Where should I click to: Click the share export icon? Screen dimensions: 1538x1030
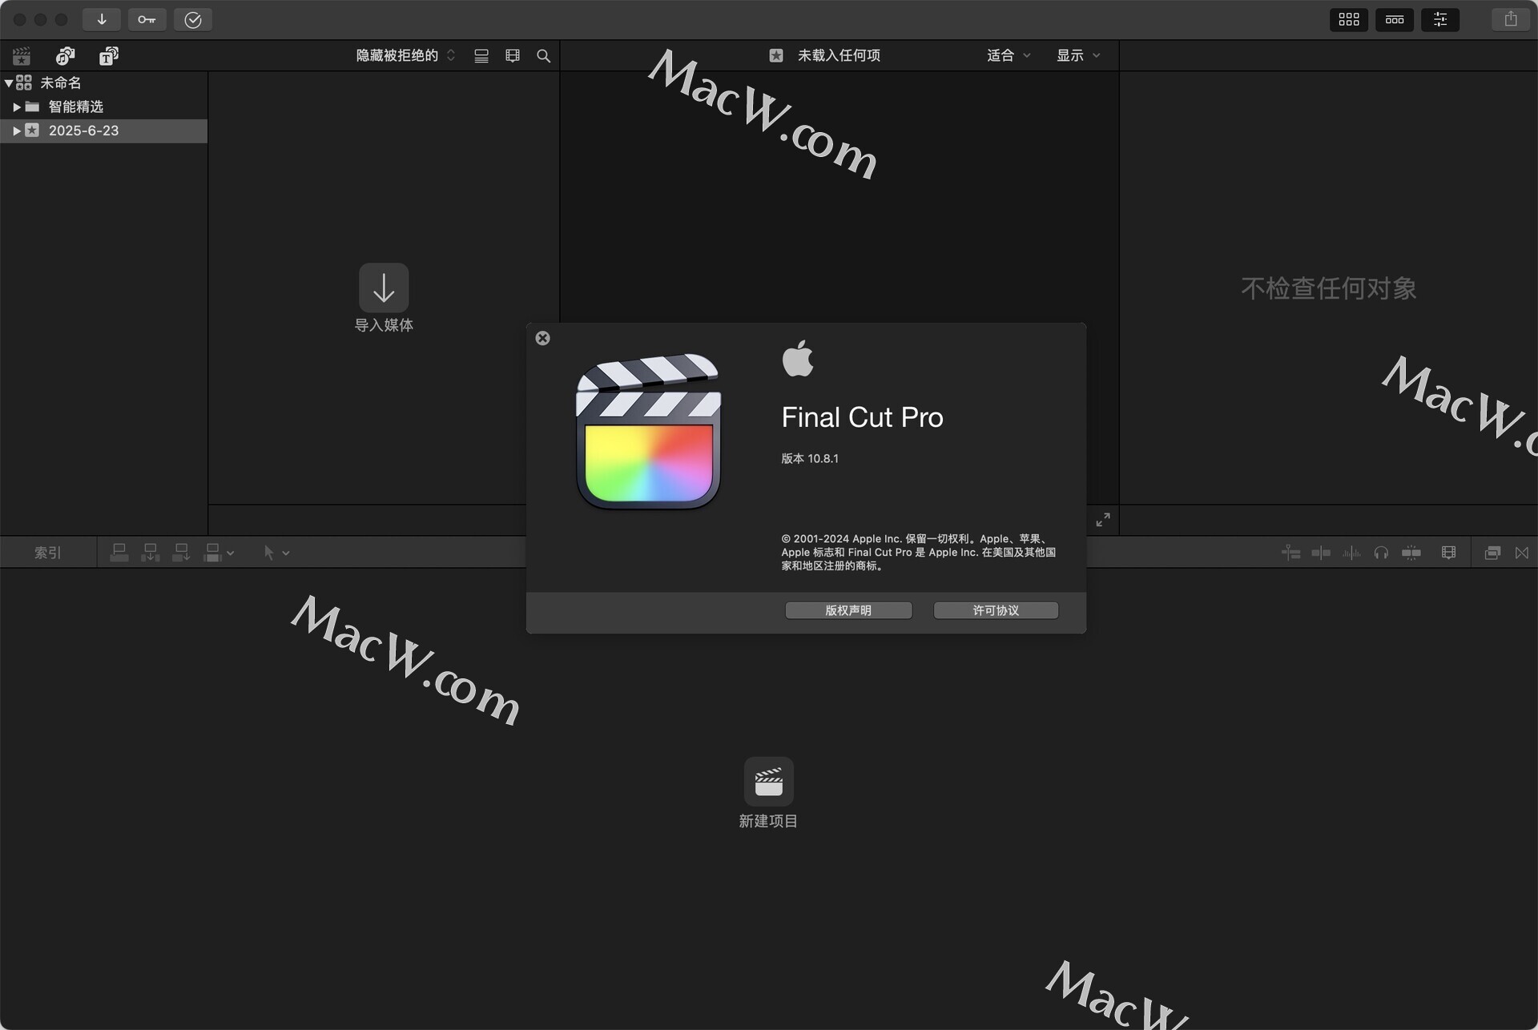[x=1510, y=19]
